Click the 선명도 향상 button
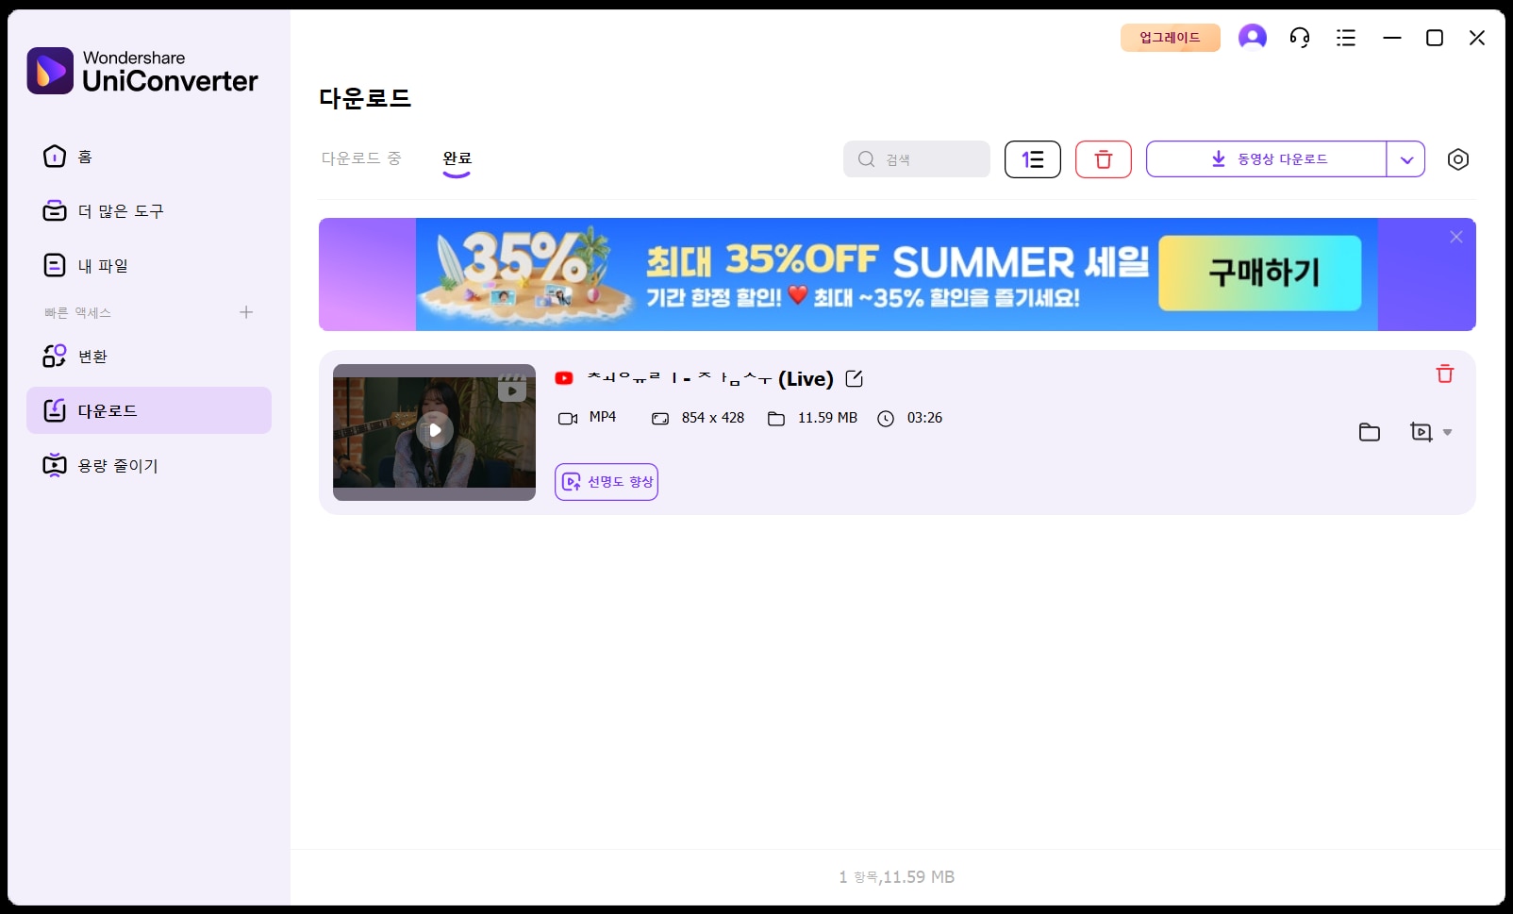Image resolution: width=1513 pixels, height=914 pixels. (x=607, y=482)
